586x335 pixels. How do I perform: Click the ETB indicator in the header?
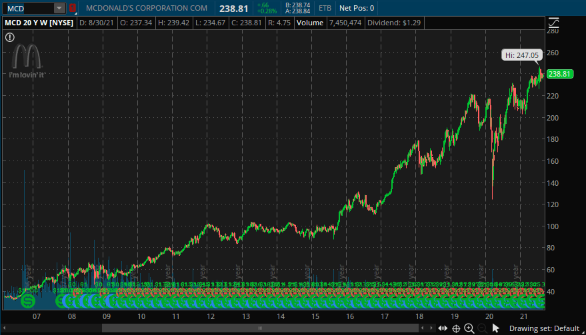pyautogui.click(x=325, y=8)
